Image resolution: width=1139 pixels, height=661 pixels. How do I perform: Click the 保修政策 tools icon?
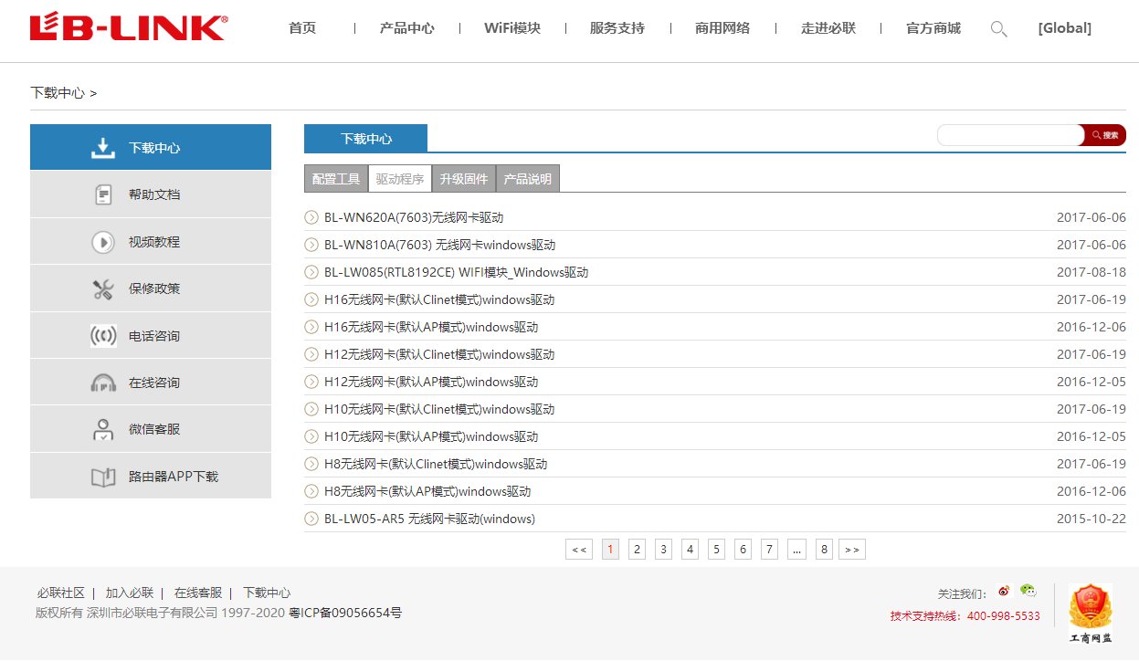pos(103,288)
